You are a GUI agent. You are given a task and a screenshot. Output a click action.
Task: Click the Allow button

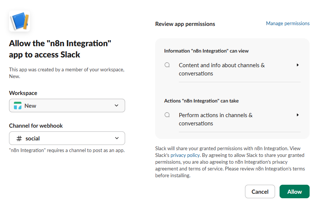point(295,191)
